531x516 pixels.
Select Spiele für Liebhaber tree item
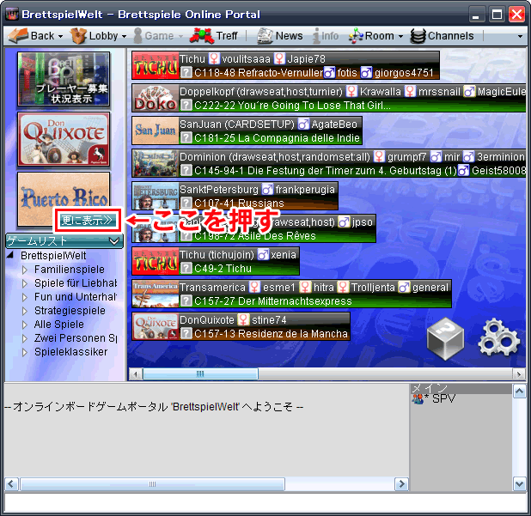coord(76,283)
